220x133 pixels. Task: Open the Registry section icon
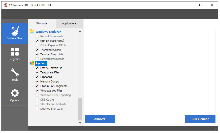point(15,52)
